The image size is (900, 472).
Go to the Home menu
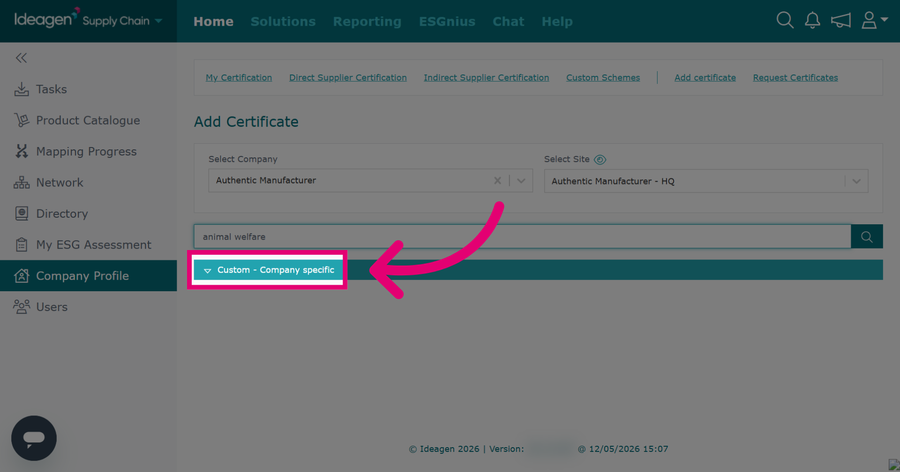tap(213, 21)
